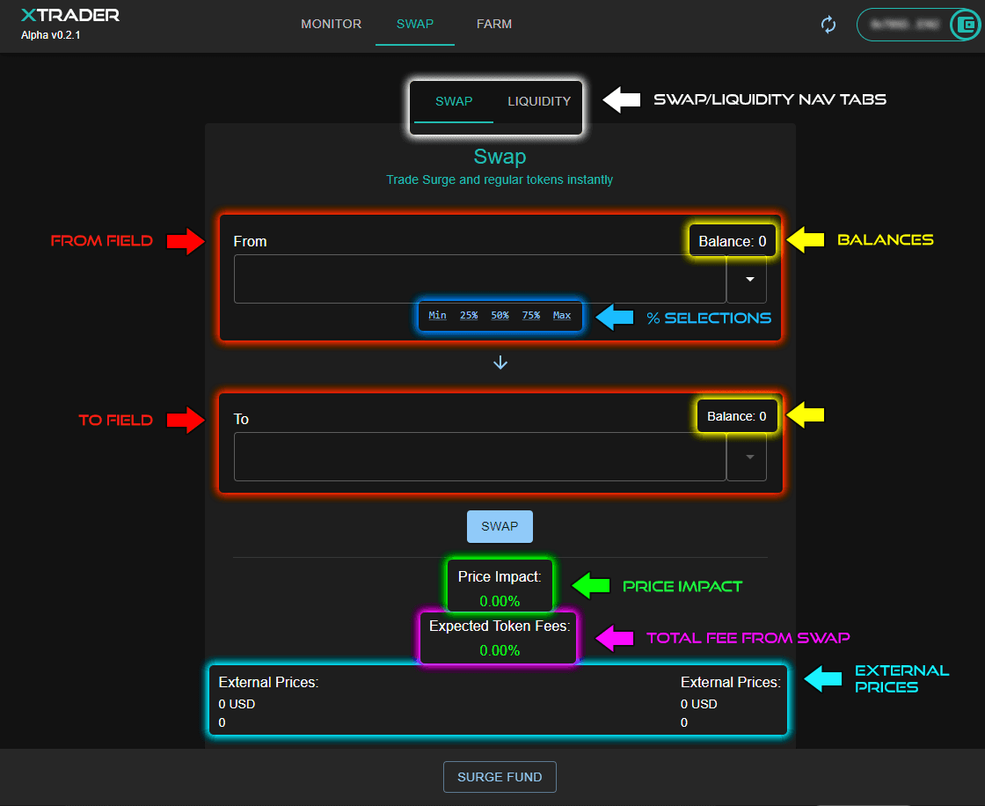The height and width of the screenshot is (806, 985).
Task: Choose the 25% amount link
Action: [469, 315]
